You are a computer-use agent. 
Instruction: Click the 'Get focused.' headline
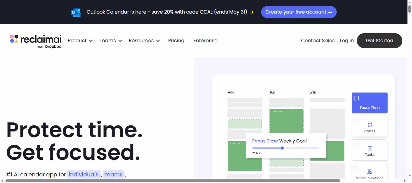[73, 152]
